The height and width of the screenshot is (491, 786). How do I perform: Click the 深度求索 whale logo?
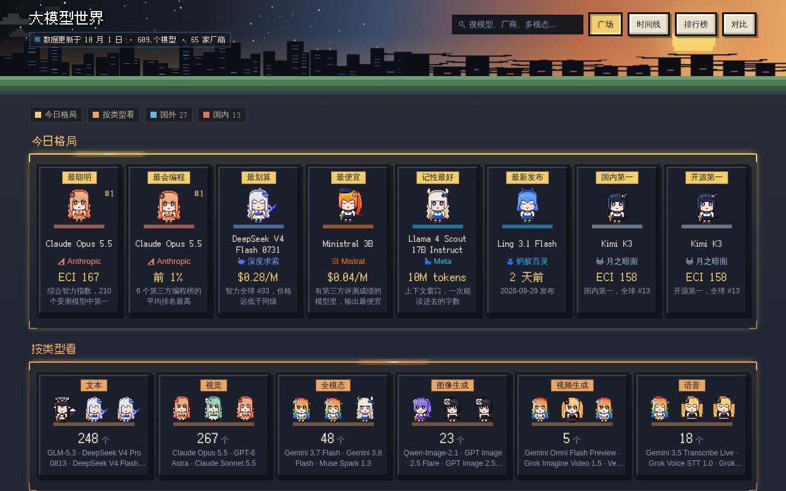coord(241,261)
